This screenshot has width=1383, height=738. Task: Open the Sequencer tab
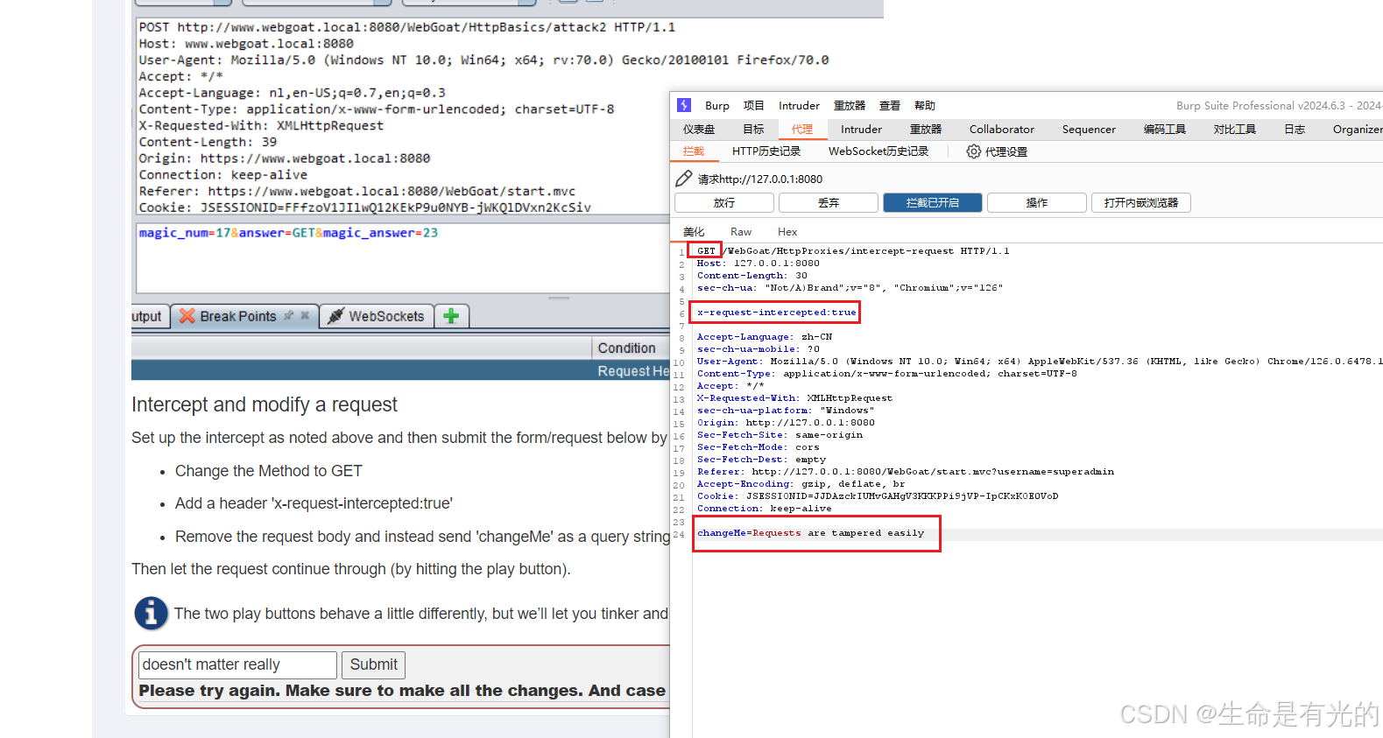click(x=1089, y=129)
